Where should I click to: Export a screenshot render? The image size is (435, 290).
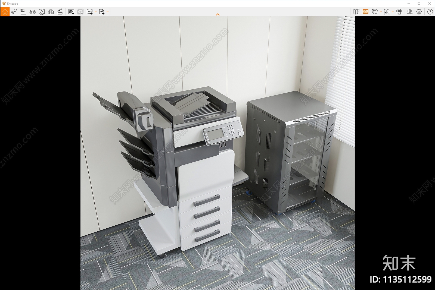click(71, 12)
